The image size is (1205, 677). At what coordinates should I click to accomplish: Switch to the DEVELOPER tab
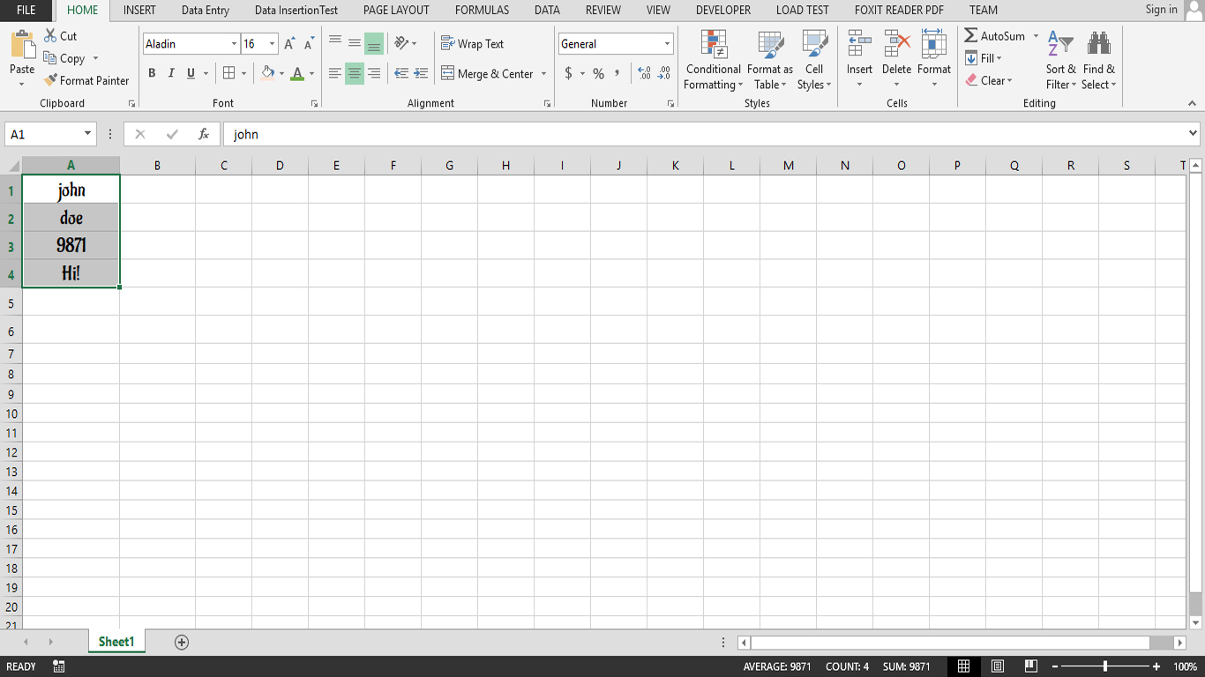tap(723, 11)
